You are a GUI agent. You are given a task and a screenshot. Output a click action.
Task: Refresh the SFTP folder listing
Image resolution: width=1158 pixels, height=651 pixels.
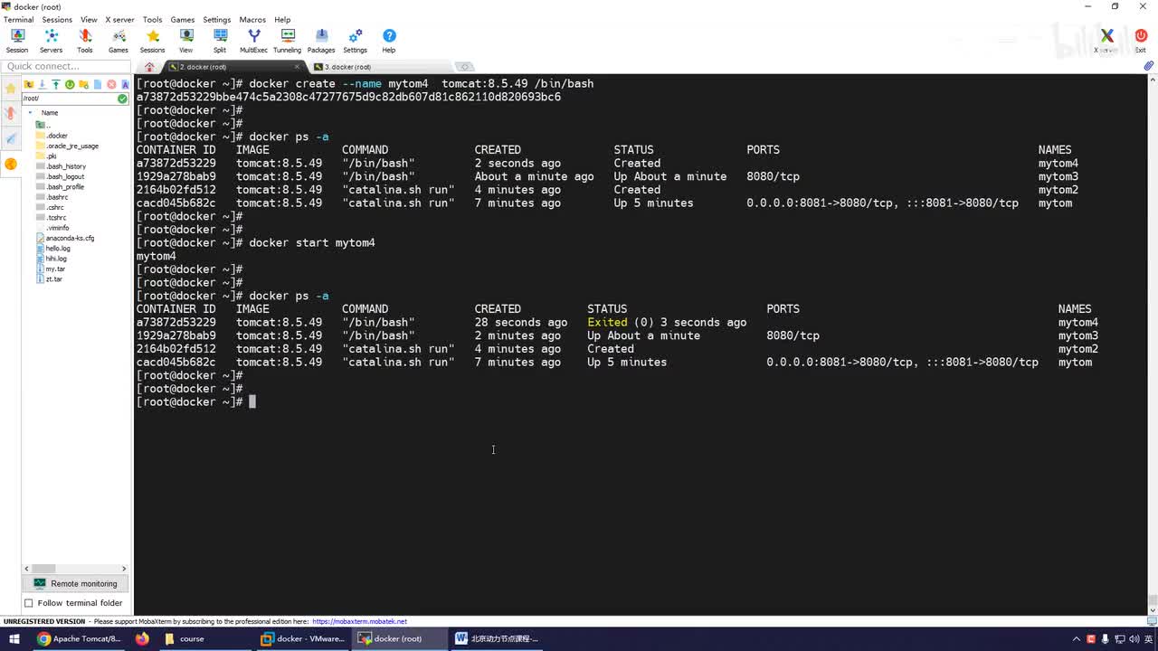70,84
